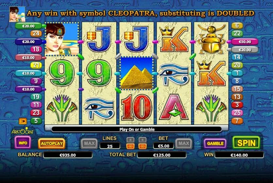The width and height of the screenshot is (273, 183).
Task: Click the pyramid scatter symbol
Action: [x=136, y=73]
